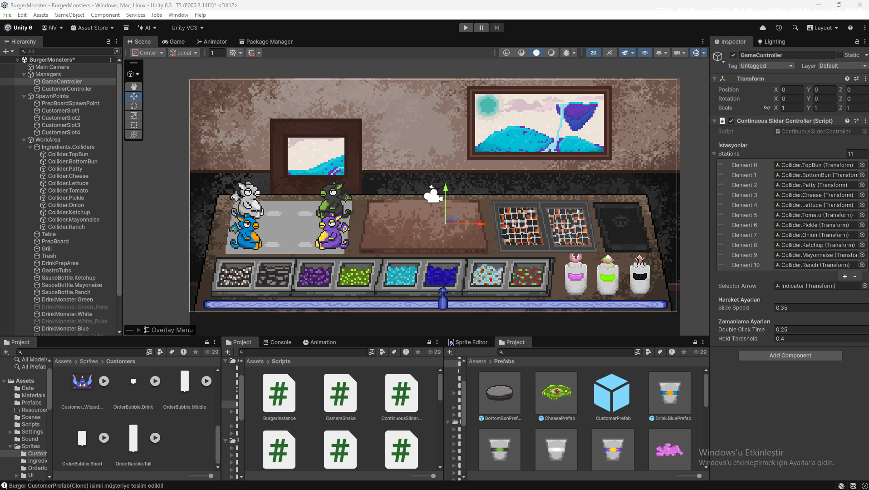Collapse the Ingredients.Colliders tree node

coord(30,147)
